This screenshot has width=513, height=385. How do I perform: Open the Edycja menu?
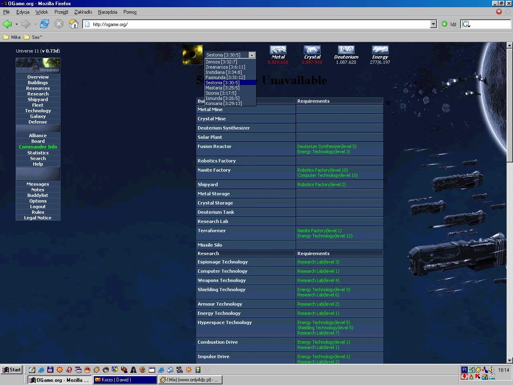coord(23,12)
